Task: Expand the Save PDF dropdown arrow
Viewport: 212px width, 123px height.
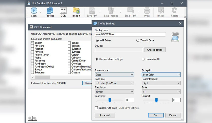Action: click(100, 12)
